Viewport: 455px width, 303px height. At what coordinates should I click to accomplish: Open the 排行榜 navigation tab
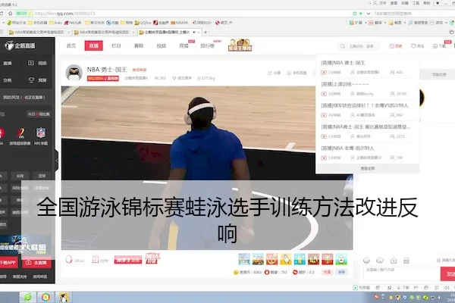coord(208,45)
